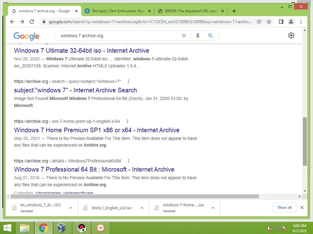Click scroll up arrow
This screenshot has width=313, height=234.
coord(305,30)
